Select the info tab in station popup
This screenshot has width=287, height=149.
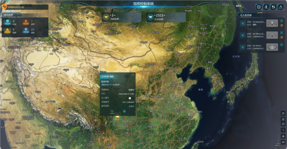point(112,111)
